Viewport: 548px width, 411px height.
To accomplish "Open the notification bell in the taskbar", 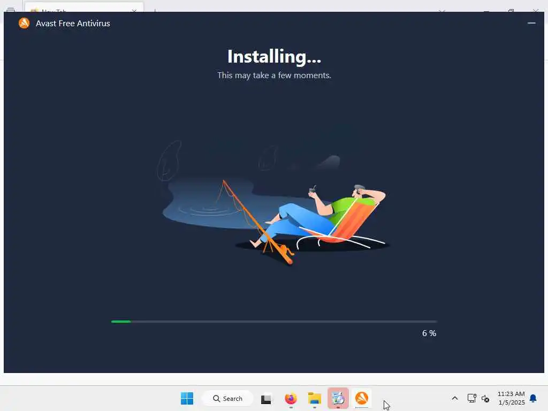I will point(533,398).
